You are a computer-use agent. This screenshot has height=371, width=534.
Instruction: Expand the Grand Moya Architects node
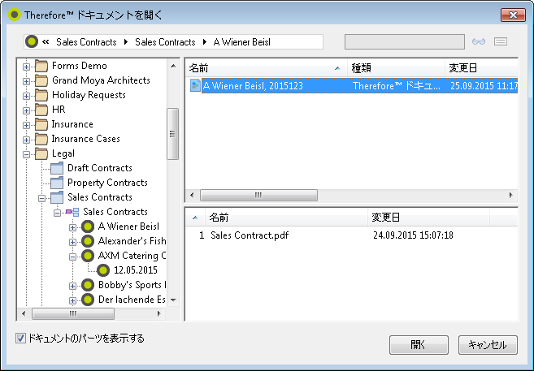tap(26, 81)
